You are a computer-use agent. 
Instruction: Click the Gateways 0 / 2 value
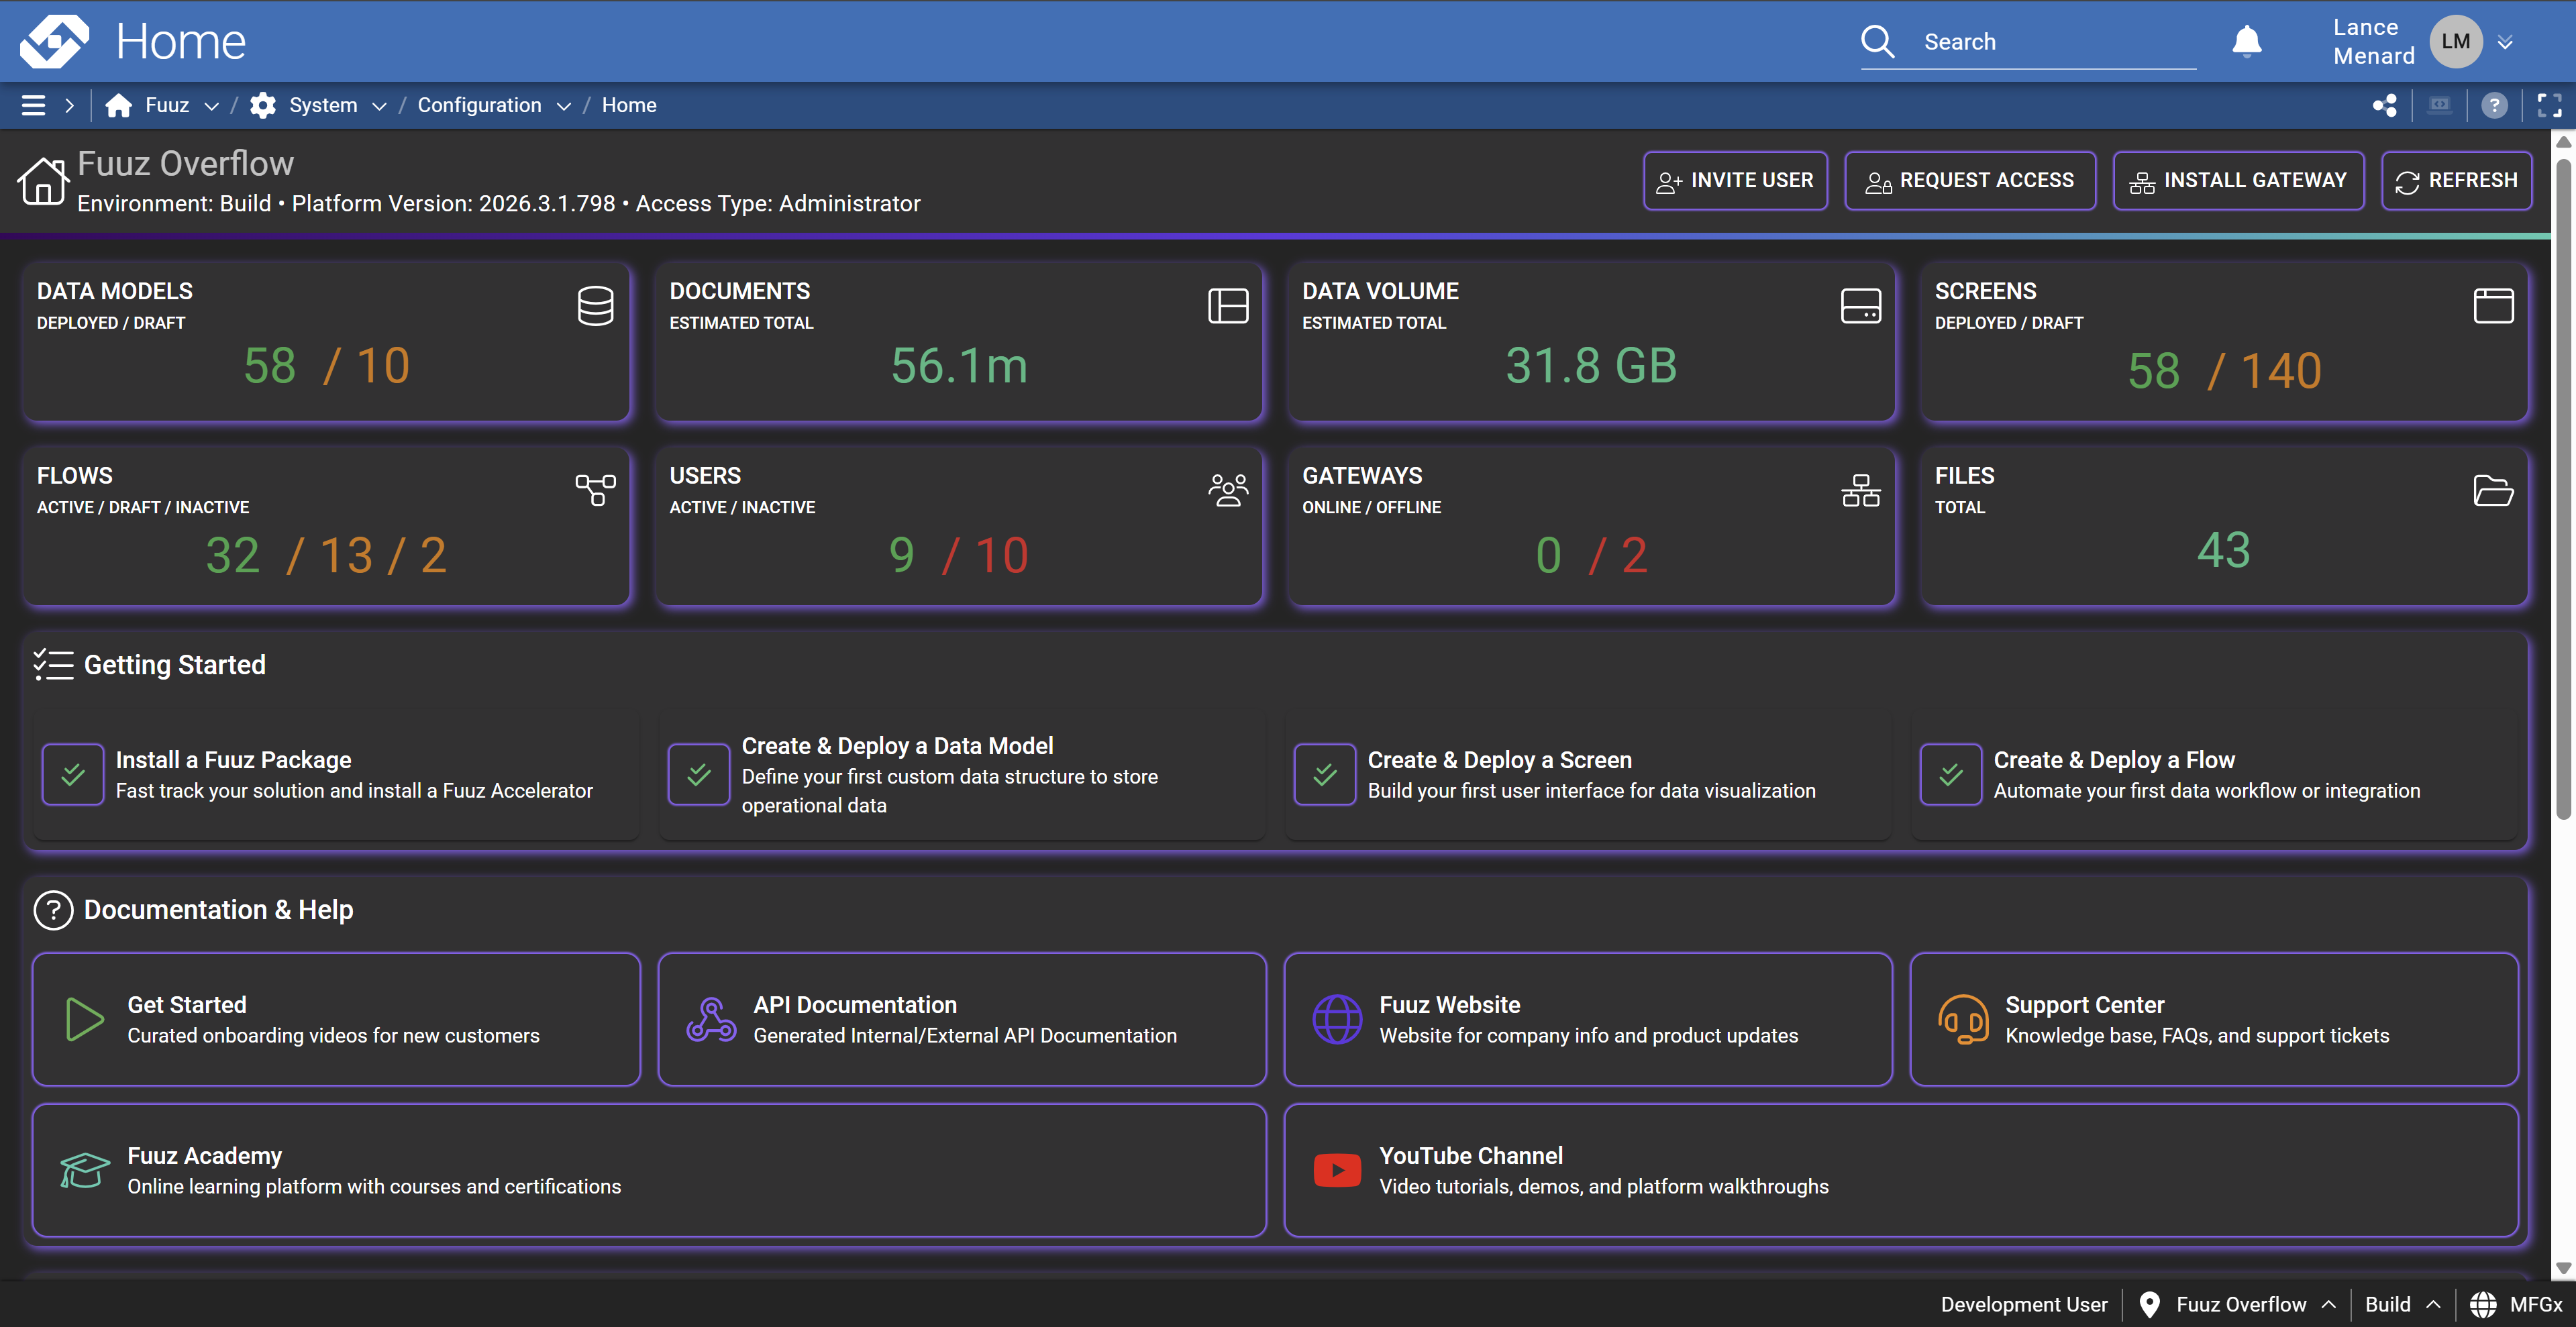coord(1591,555)
